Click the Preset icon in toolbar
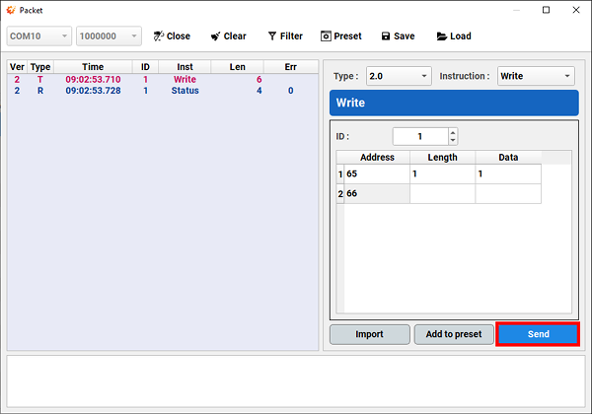Screen dimensions: 592x414 coord(326,36)
